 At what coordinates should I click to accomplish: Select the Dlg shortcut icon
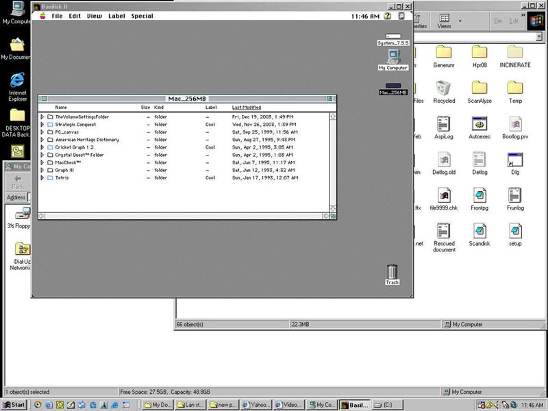(x=515, y=164)
